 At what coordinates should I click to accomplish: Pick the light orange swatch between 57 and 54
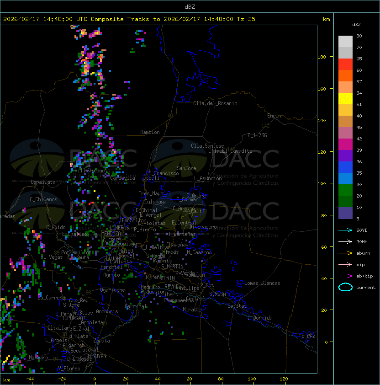(x=345, y=87)
